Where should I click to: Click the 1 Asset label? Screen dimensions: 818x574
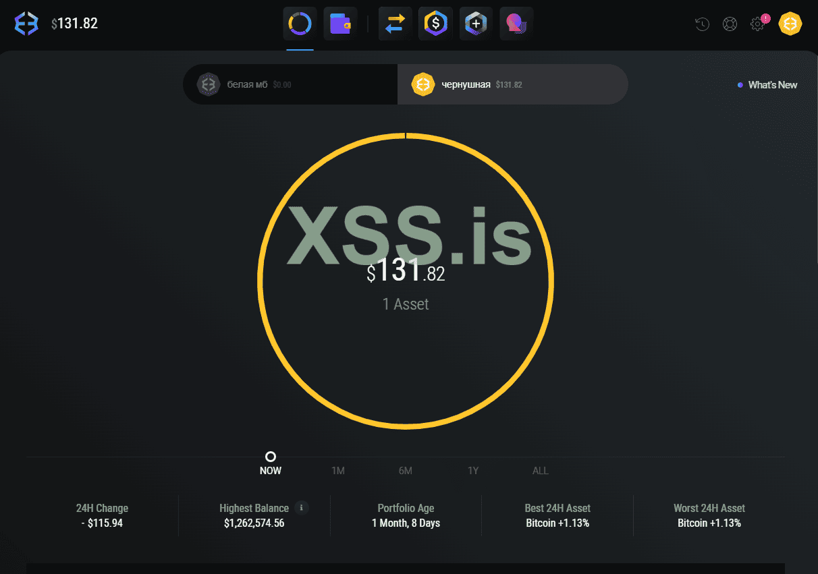point(406,304)
